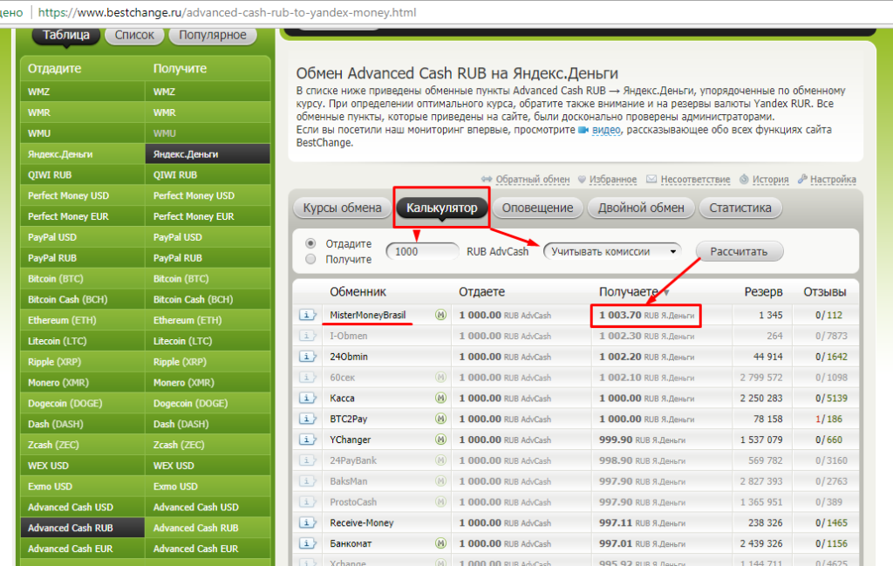Click the amount input field showing 1000
893x566 pixels.
(x=423, y=251)
